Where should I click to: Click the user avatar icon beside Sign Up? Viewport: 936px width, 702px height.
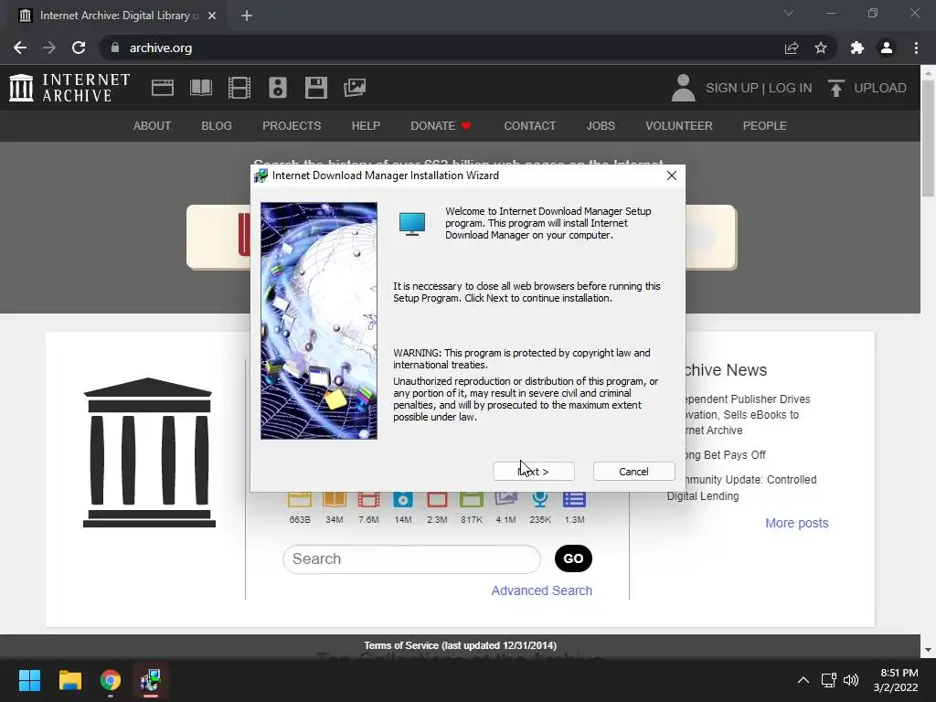pyautogui.click(x=683, y=88)
